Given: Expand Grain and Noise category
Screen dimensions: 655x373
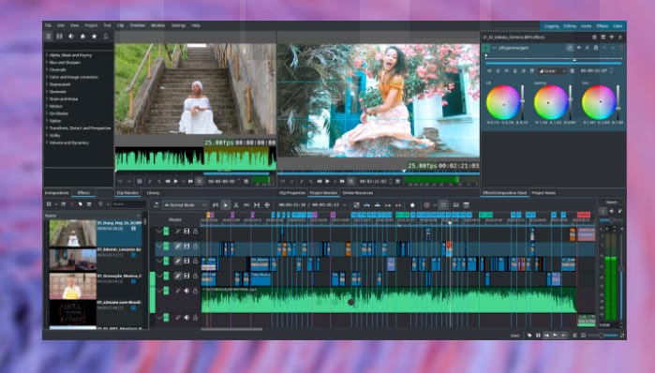Looking at the screenshot, I should pos(46,99).
